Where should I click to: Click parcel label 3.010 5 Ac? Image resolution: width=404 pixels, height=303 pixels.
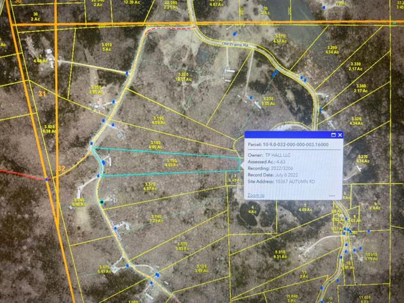click(x=106, y=47)
